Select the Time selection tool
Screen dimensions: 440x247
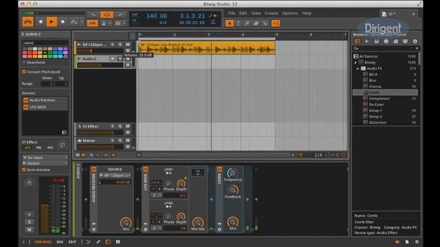click(239, 23)
